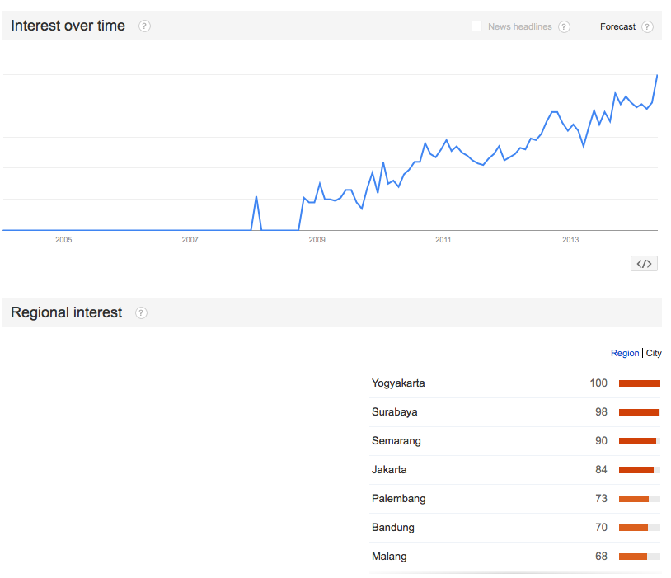Click help icon next to News headlines

point(564,26)
